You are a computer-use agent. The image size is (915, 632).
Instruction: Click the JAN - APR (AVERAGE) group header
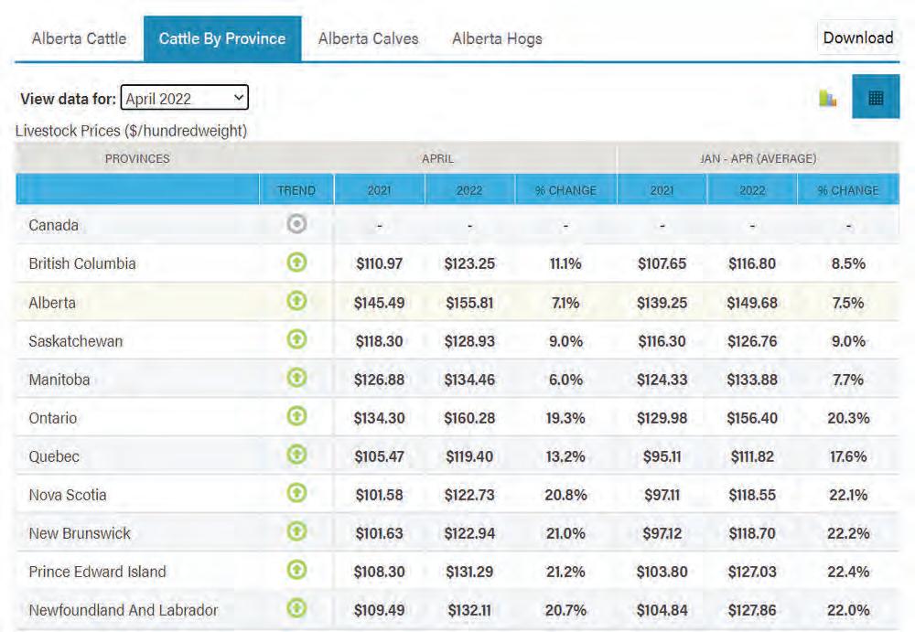click(758, 159)
